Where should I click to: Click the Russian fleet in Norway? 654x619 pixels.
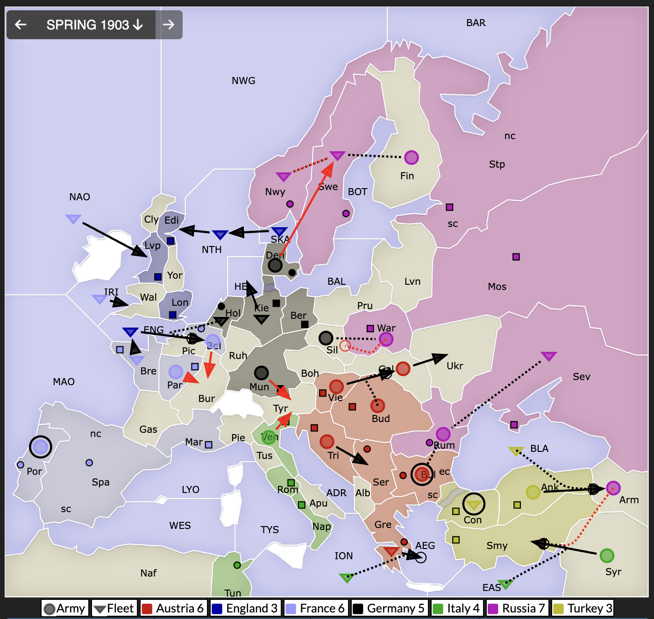[x=283, y=176]
